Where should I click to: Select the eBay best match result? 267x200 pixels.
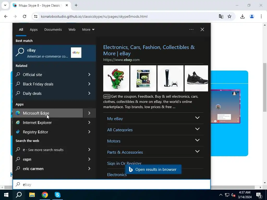point(54,53)
